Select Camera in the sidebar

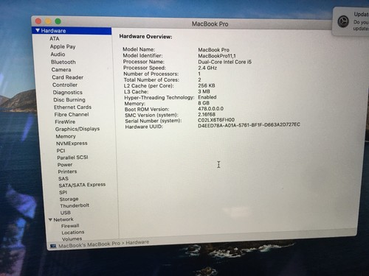click(x=61, y=70)
